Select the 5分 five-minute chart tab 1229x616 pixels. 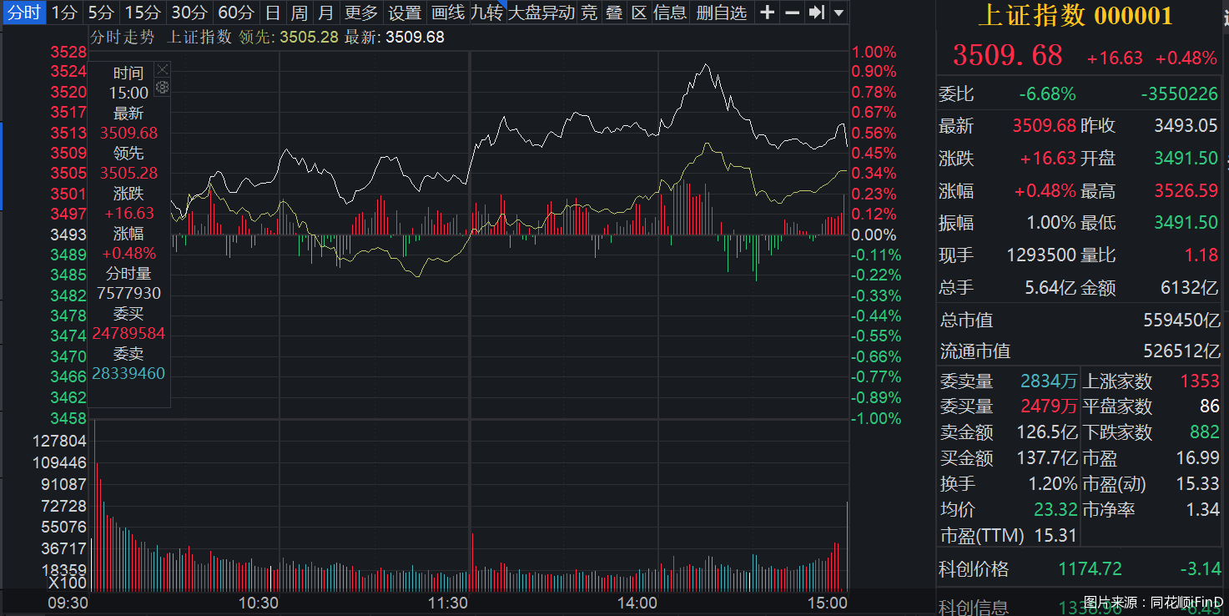pyautogui.click(x=101, y=13)
